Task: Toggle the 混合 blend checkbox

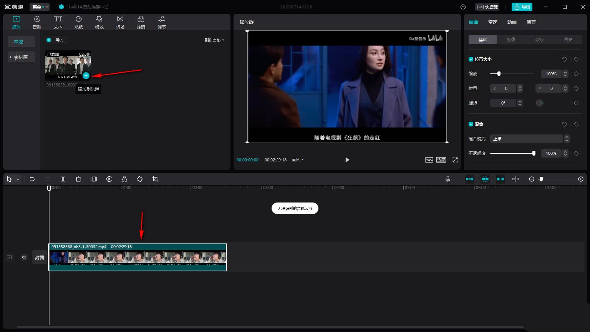Action: 471,124
